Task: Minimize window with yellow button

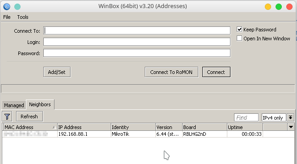Action: tap(268, 7)
